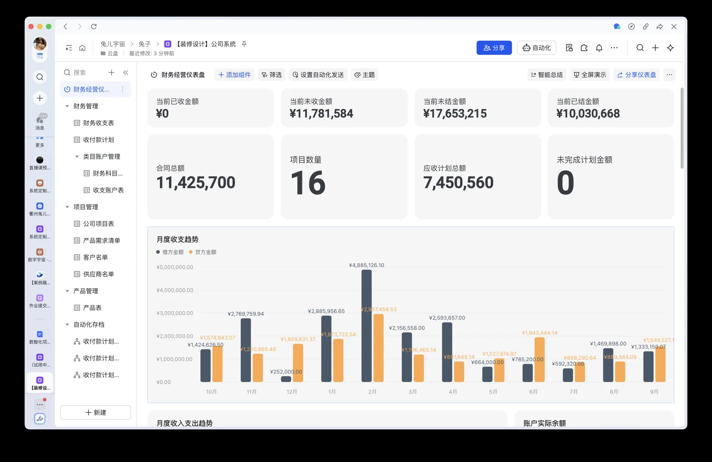Open the home icon in breadcrumb
Screen dimensions: 712x462
(82, 48)
